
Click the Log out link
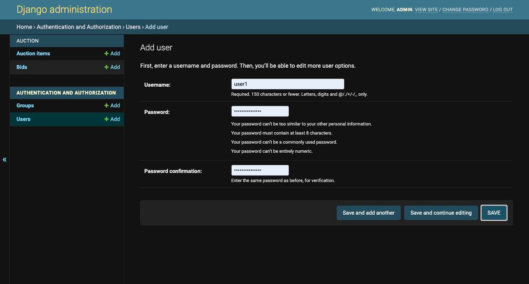click(x=503, y=9)
